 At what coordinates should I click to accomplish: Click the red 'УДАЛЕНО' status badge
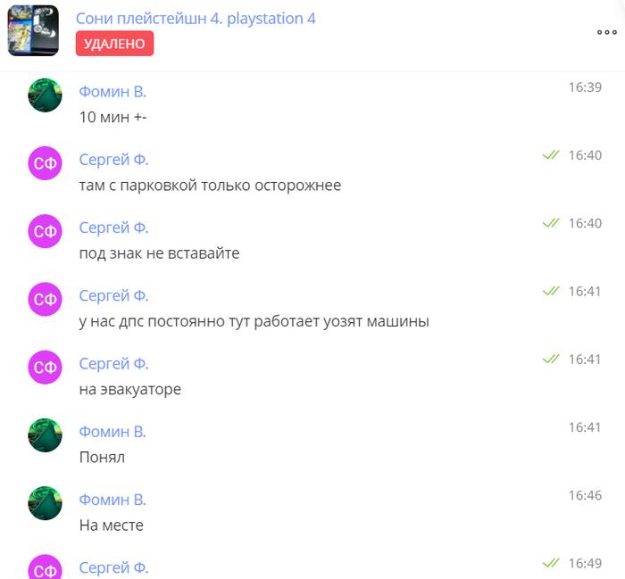pyautogui.click(x=115, y=44)
